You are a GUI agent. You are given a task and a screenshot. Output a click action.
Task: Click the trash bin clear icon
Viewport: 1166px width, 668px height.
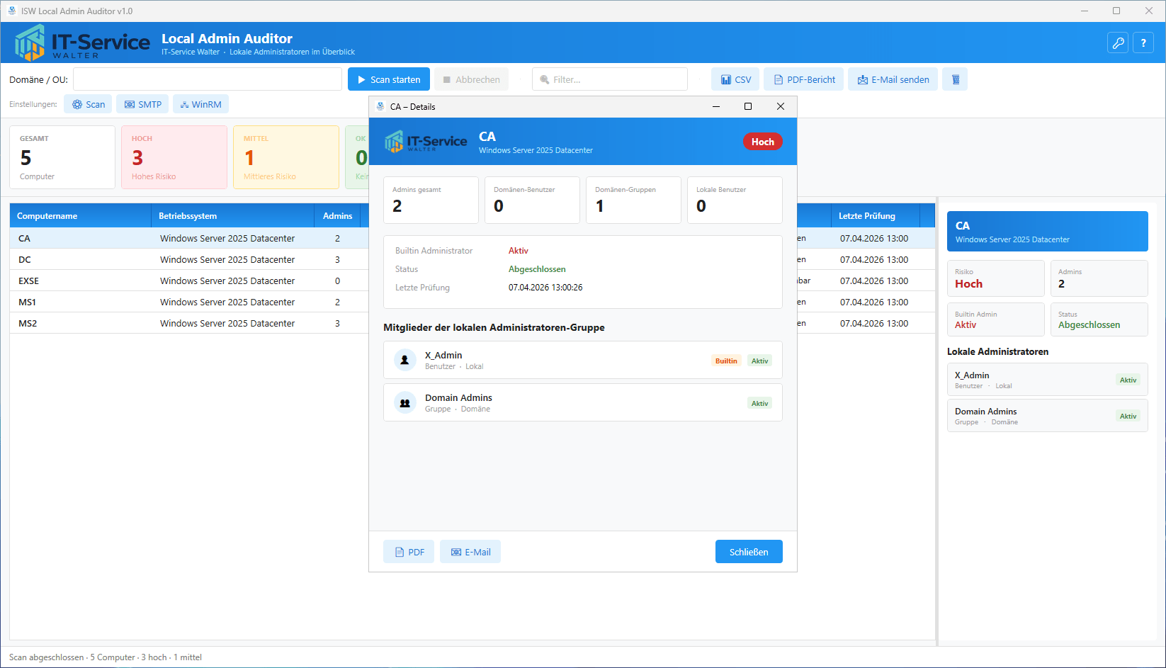955,79
